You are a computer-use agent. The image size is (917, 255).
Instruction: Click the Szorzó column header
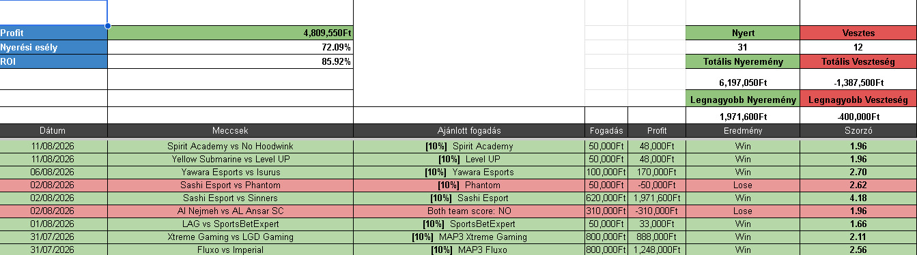pyautogui.click(x=858, y=130)
